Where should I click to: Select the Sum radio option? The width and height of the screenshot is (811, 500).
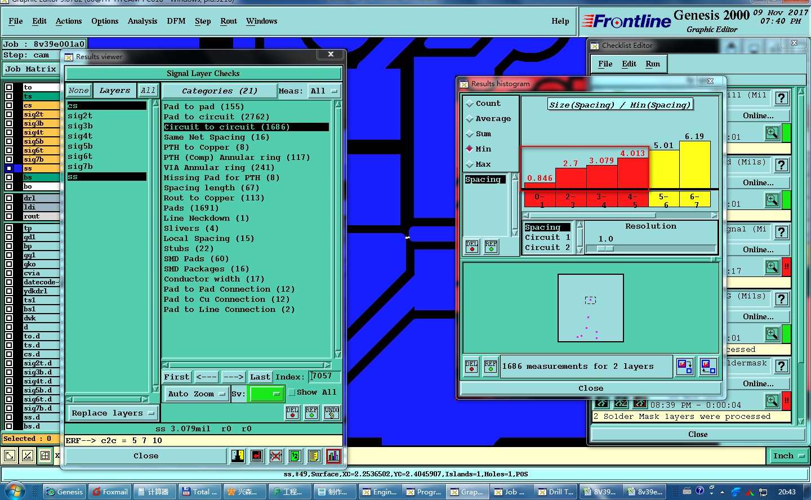pos(478,134)
